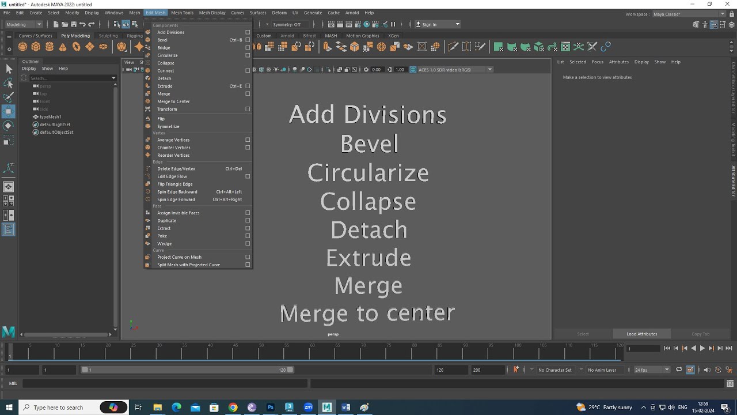The height and width of the screenshot is (415, 737).
Task: Open the Mesh Tools menu
Action: tap(182, 13)
